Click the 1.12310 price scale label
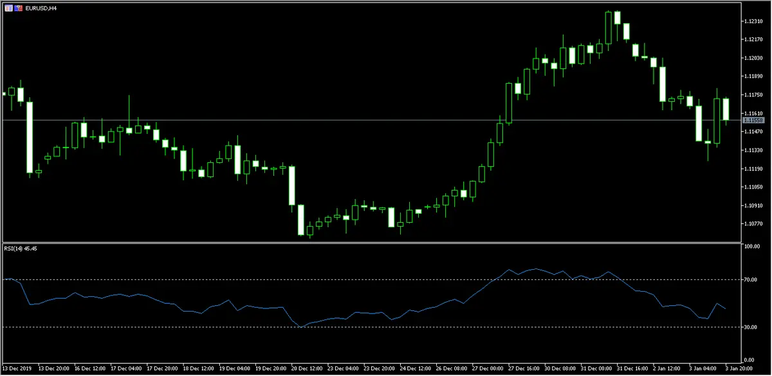Screen dimensions: 772x376 click(753, 21)
